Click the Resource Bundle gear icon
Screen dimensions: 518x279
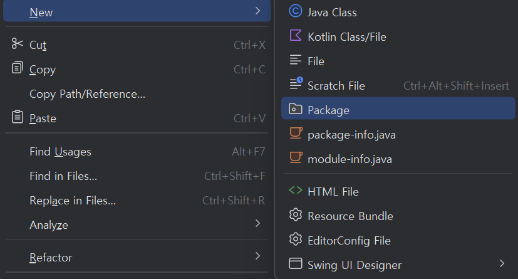pos(296,214)
